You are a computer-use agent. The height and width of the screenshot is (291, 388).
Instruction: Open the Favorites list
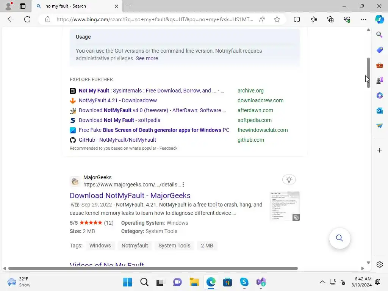(313, 19)
